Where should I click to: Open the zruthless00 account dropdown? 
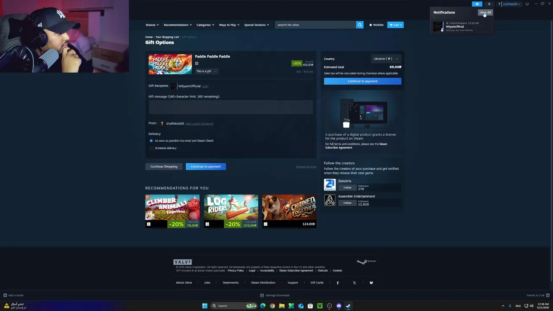coord(512,4)
